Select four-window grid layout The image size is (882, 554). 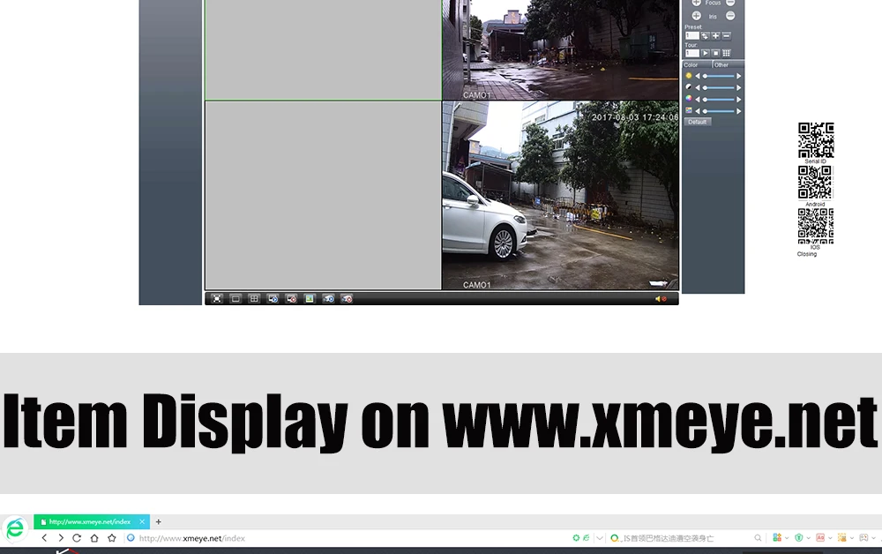[254, 299]
